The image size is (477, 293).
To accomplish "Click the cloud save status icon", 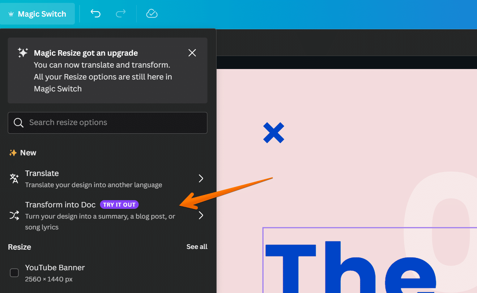I will click(x=152, y=13).
